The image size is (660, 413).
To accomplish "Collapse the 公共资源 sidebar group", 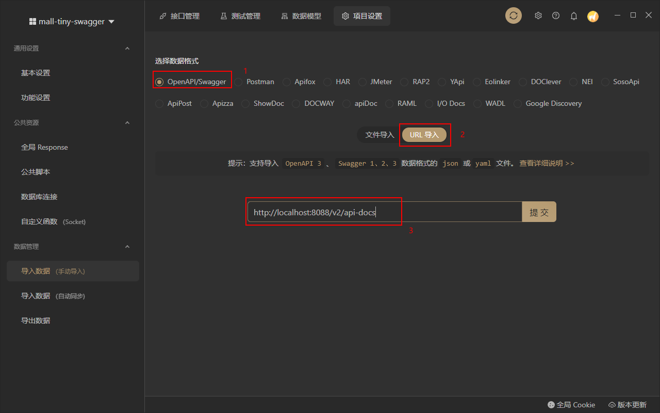I will pyautogui.click(x=127, y=122).
